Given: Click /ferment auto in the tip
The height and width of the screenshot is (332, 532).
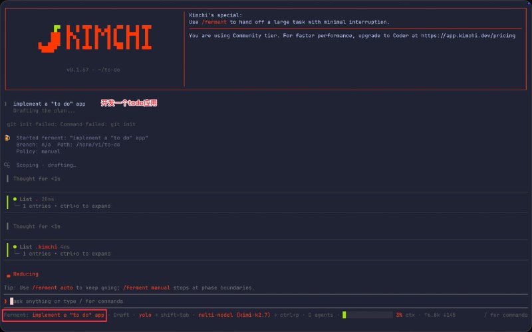Looking at the screenshot, I should click(53, 288).
